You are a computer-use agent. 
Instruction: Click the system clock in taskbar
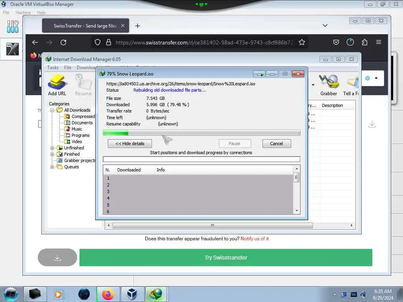point(383,295)
